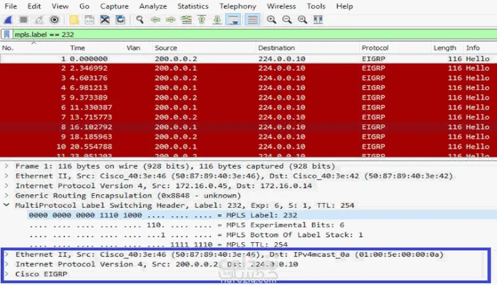Image resolution: width=497 pixels, height=285 pixels.
Task: Expand Generic Routing Encapsulation section
Action: (6, 196)
